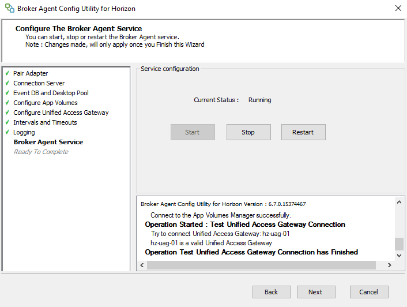The width and height of the screenshot is (407, 307).
Task: Open the Pair Adapter step
Action: click(x=31, y=73)
